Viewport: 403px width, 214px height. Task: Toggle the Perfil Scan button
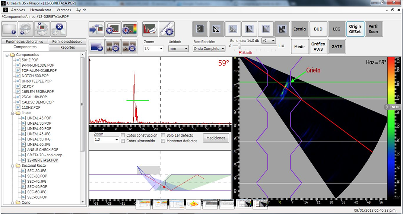374,29
